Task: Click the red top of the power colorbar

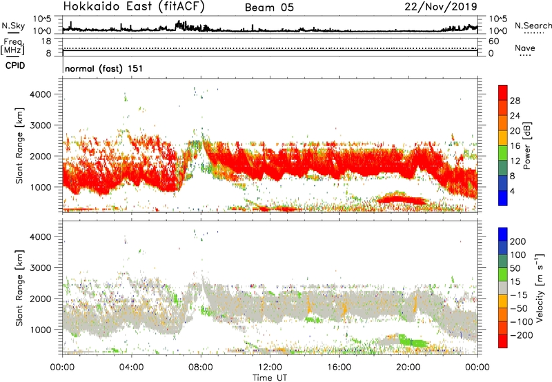Action: coord(503,92)
